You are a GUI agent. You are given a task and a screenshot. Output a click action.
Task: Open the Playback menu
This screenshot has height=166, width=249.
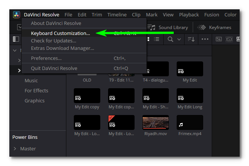click(189, 15)
